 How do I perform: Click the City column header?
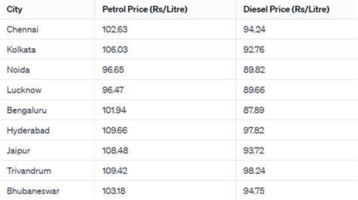coord(14,9)
